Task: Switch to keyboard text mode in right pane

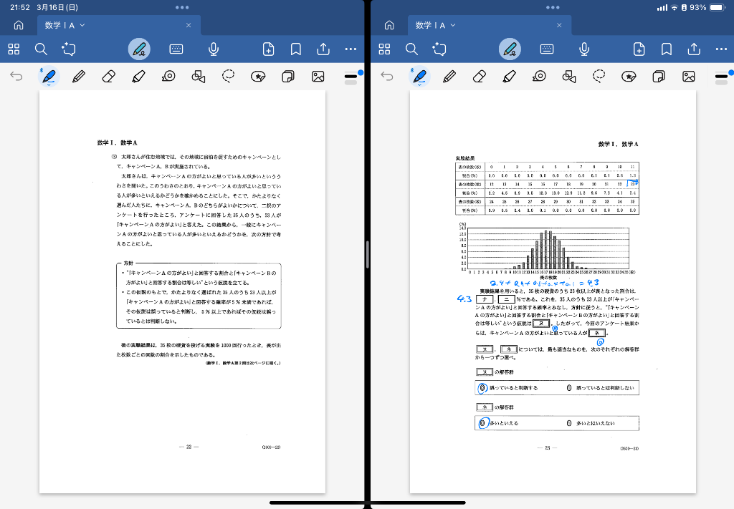Action: (x=547, y=49)
